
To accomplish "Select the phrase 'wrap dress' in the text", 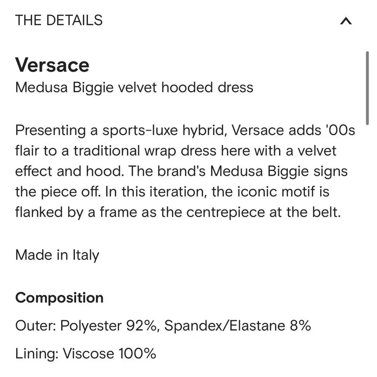I will [x=183, y=150].
